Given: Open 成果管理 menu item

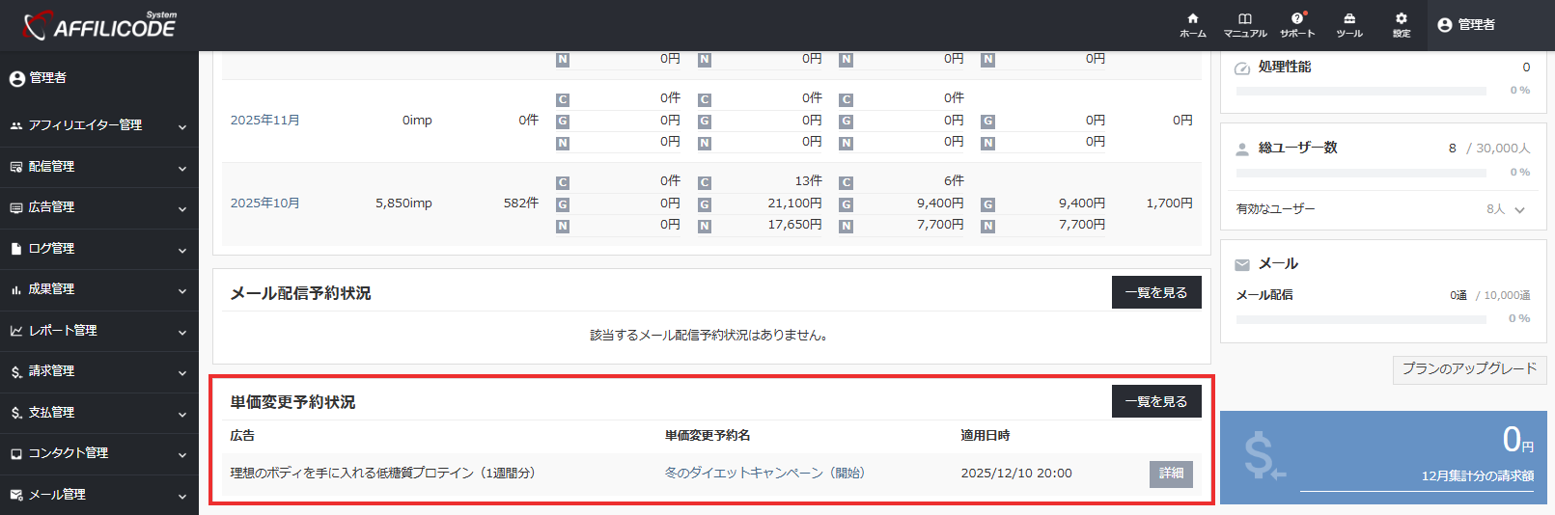Looking at the screenshot, I should coord(99,289).
